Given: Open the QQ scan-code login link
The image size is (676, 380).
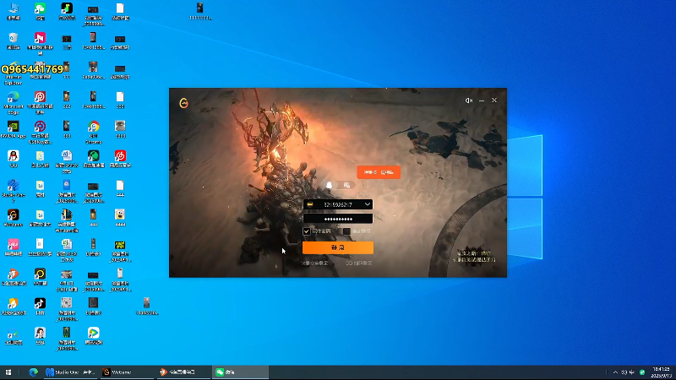Looking at the screenshot, I should (x=358, y=263).
